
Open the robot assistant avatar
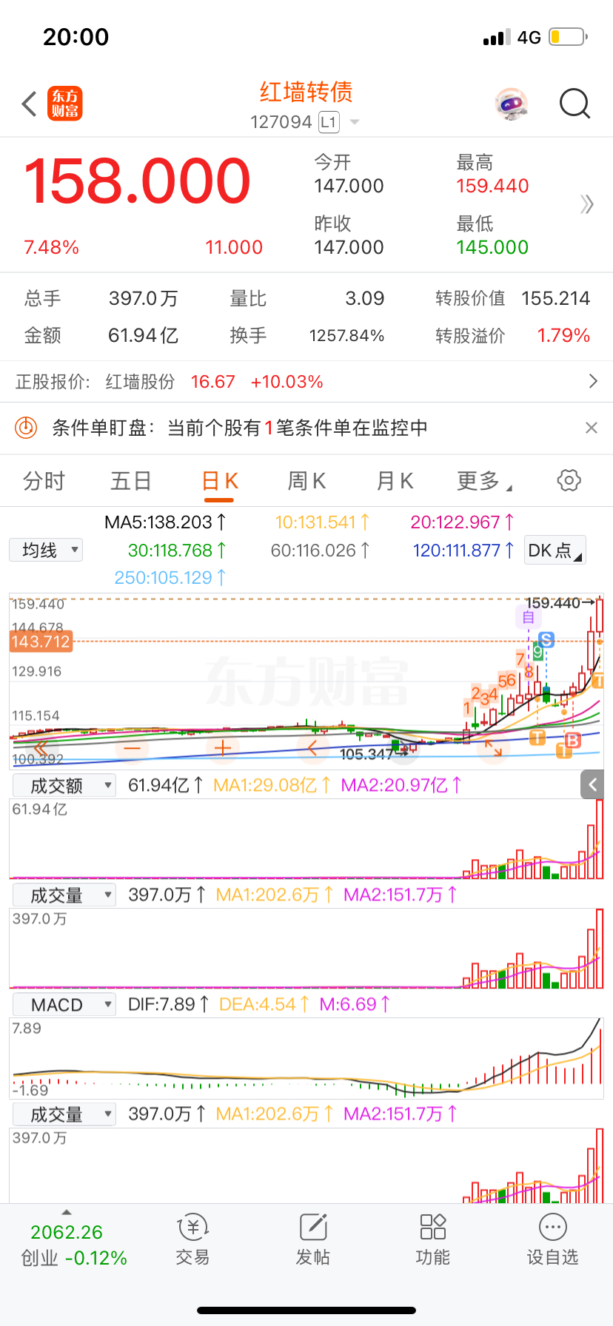pyautogui.click(x=511, y=104)
